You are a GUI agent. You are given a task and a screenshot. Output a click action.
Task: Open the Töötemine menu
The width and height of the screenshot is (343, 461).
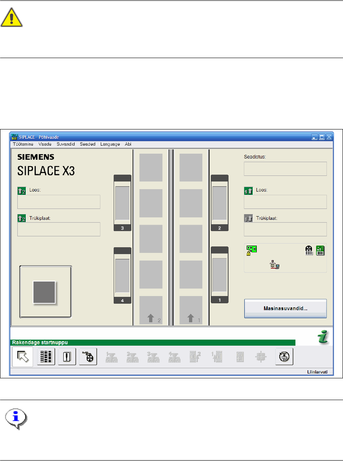coord(23,144)
